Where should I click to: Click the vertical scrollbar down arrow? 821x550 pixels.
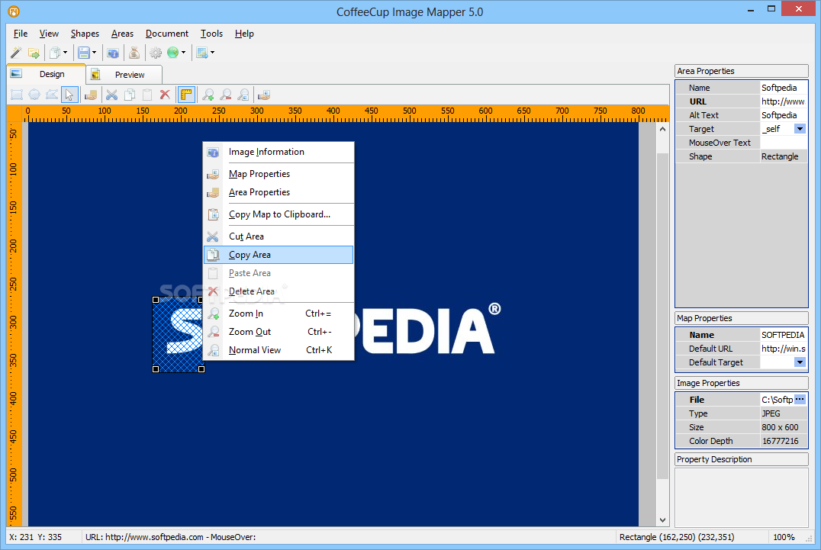662,519
